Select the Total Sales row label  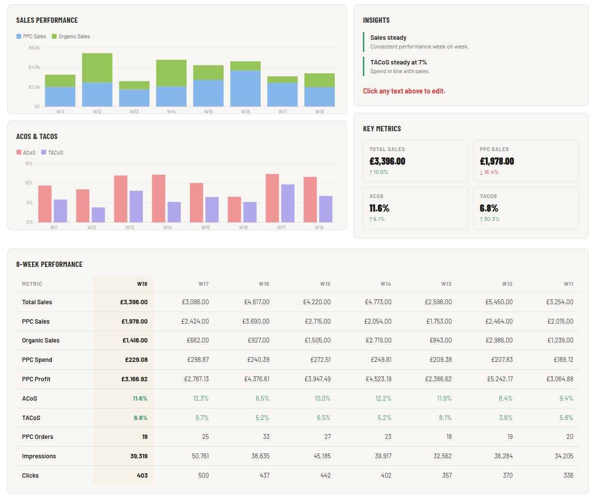37,302
